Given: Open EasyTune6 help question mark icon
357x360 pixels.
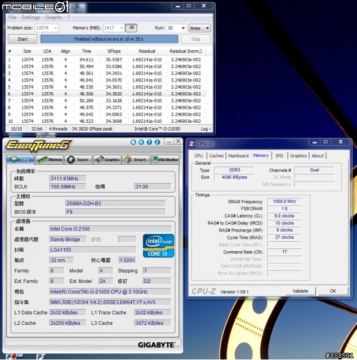Looking at the screenshot, I should point(149,142).
